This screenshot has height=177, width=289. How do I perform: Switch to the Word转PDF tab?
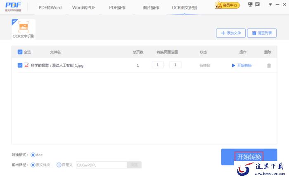(x=84, y=7)
